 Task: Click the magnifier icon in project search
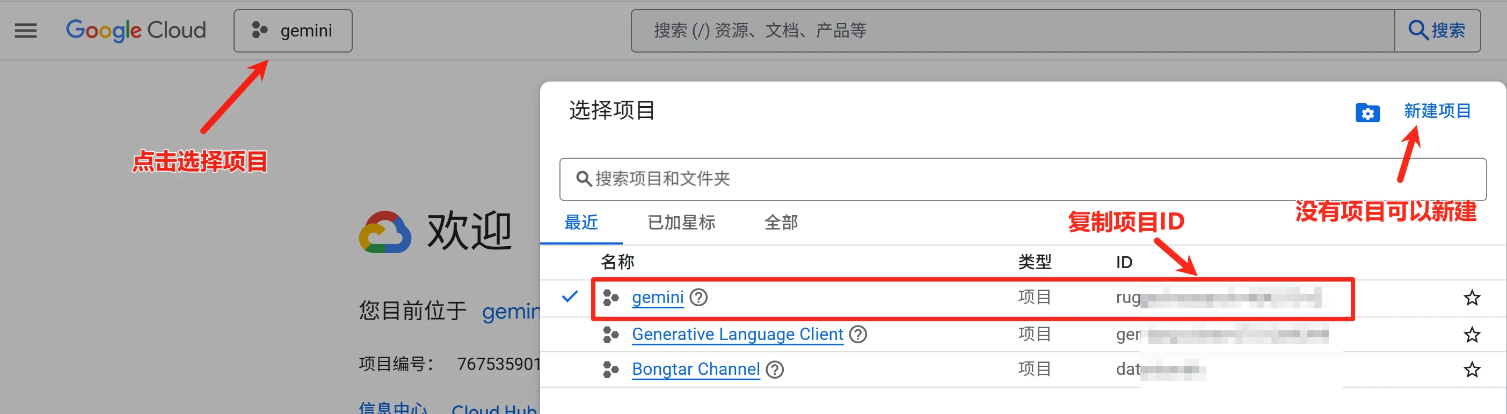tap(583, 179)
